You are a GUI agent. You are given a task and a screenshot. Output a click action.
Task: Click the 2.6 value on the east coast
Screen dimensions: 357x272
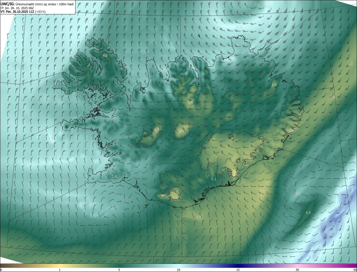coord(292,131)
